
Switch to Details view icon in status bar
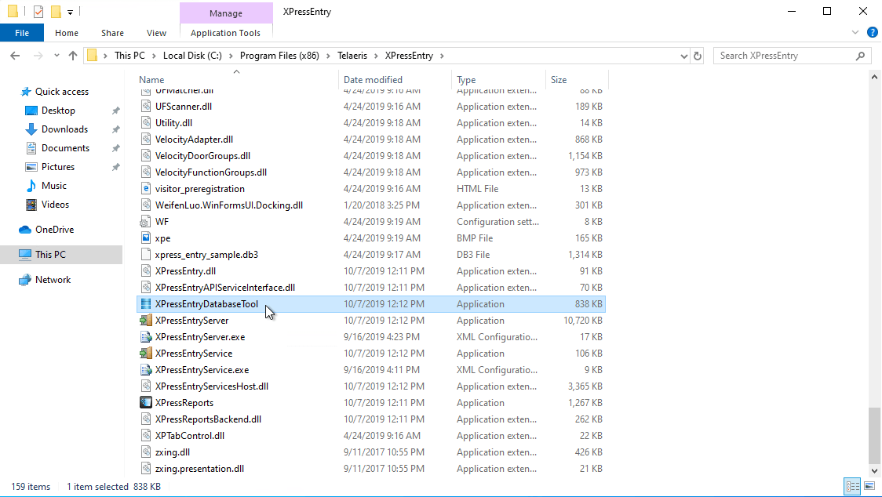click(x=853, y=486)
